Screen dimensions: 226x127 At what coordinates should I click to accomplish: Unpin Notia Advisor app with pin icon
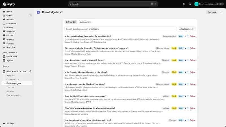[x=30, y=71]
